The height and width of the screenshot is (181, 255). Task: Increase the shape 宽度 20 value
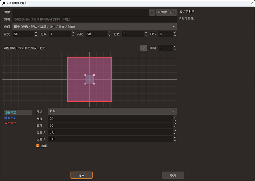click(175, 117)
